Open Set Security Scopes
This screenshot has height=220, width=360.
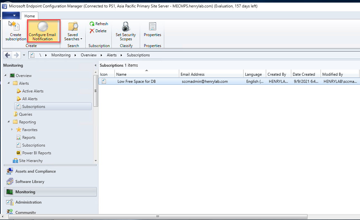click(x=126, y=31)
